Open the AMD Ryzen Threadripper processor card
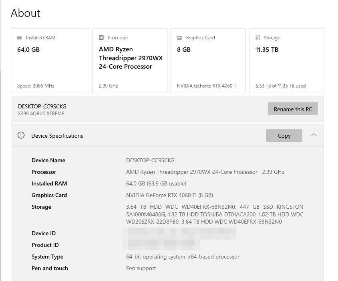Screen dimensions: 338x281 pyautogui.click(x=130, y=61)
